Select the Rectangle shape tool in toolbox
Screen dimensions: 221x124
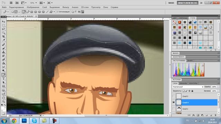3,86
